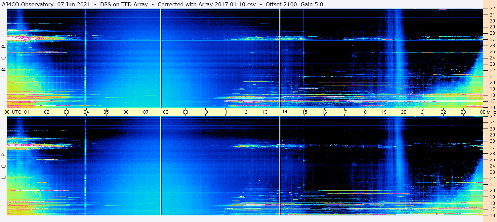Click the UTC label on the time axis
Image resolution: width=497 pixels, height=222 pixels.
[x=17, y=112]
